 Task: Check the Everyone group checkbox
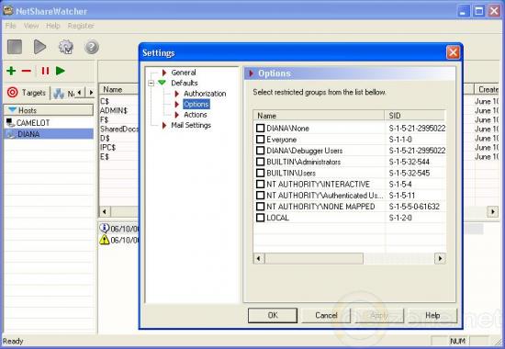point(260,140)
